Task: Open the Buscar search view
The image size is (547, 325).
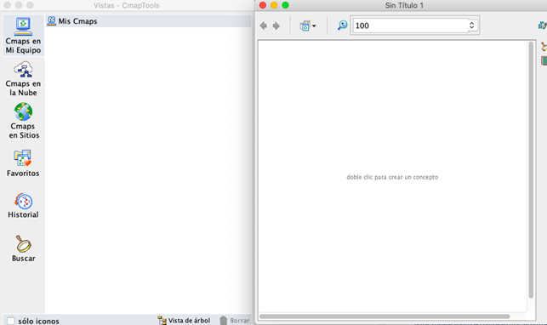Action: [x=23, y=248]
